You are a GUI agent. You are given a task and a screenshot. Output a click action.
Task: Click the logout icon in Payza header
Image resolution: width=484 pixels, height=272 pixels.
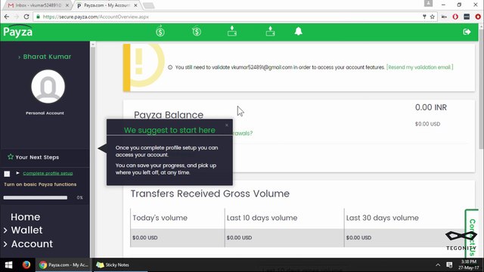(x=467, y=32)
